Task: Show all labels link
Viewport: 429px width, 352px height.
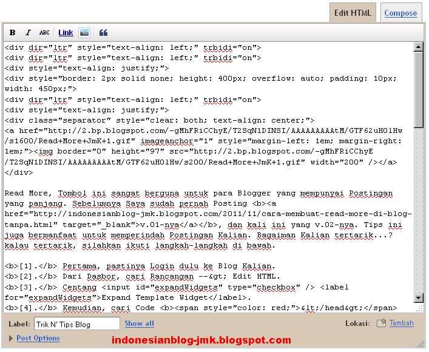Action: click(140, 323)
